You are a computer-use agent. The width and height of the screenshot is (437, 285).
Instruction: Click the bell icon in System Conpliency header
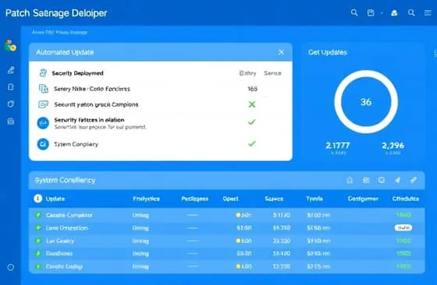(x=350, y=180)
